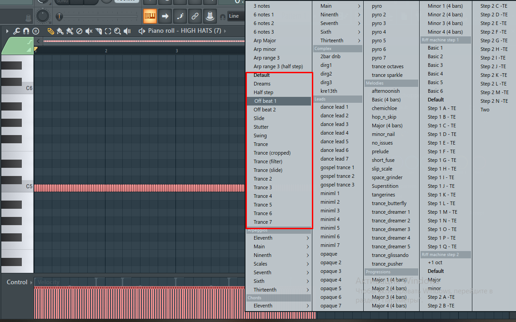Expand the Ninenth submenu in second column top
Image resolution: width=516 pixels, height=322 pixels.
point(338,15)
